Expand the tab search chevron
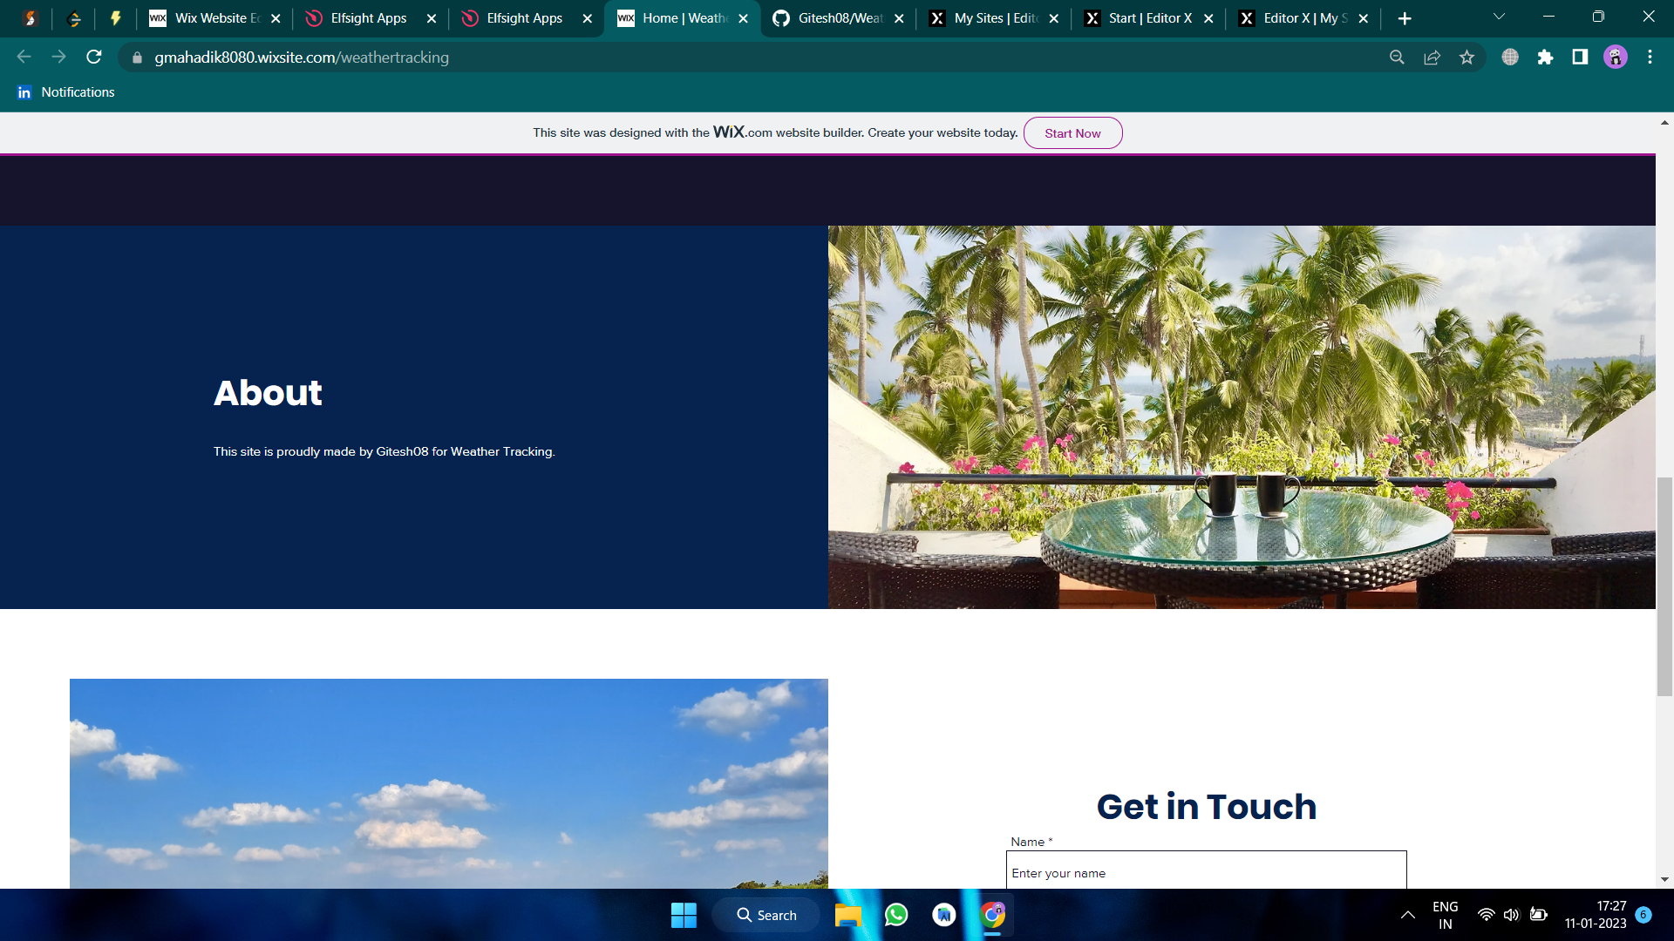The height and width of the screenshot is (941, 1674). coord(1499,17)
